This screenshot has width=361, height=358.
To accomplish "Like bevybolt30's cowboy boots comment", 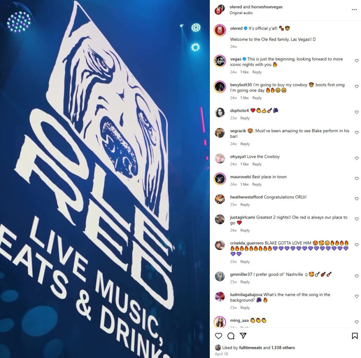I will (357, 86).
